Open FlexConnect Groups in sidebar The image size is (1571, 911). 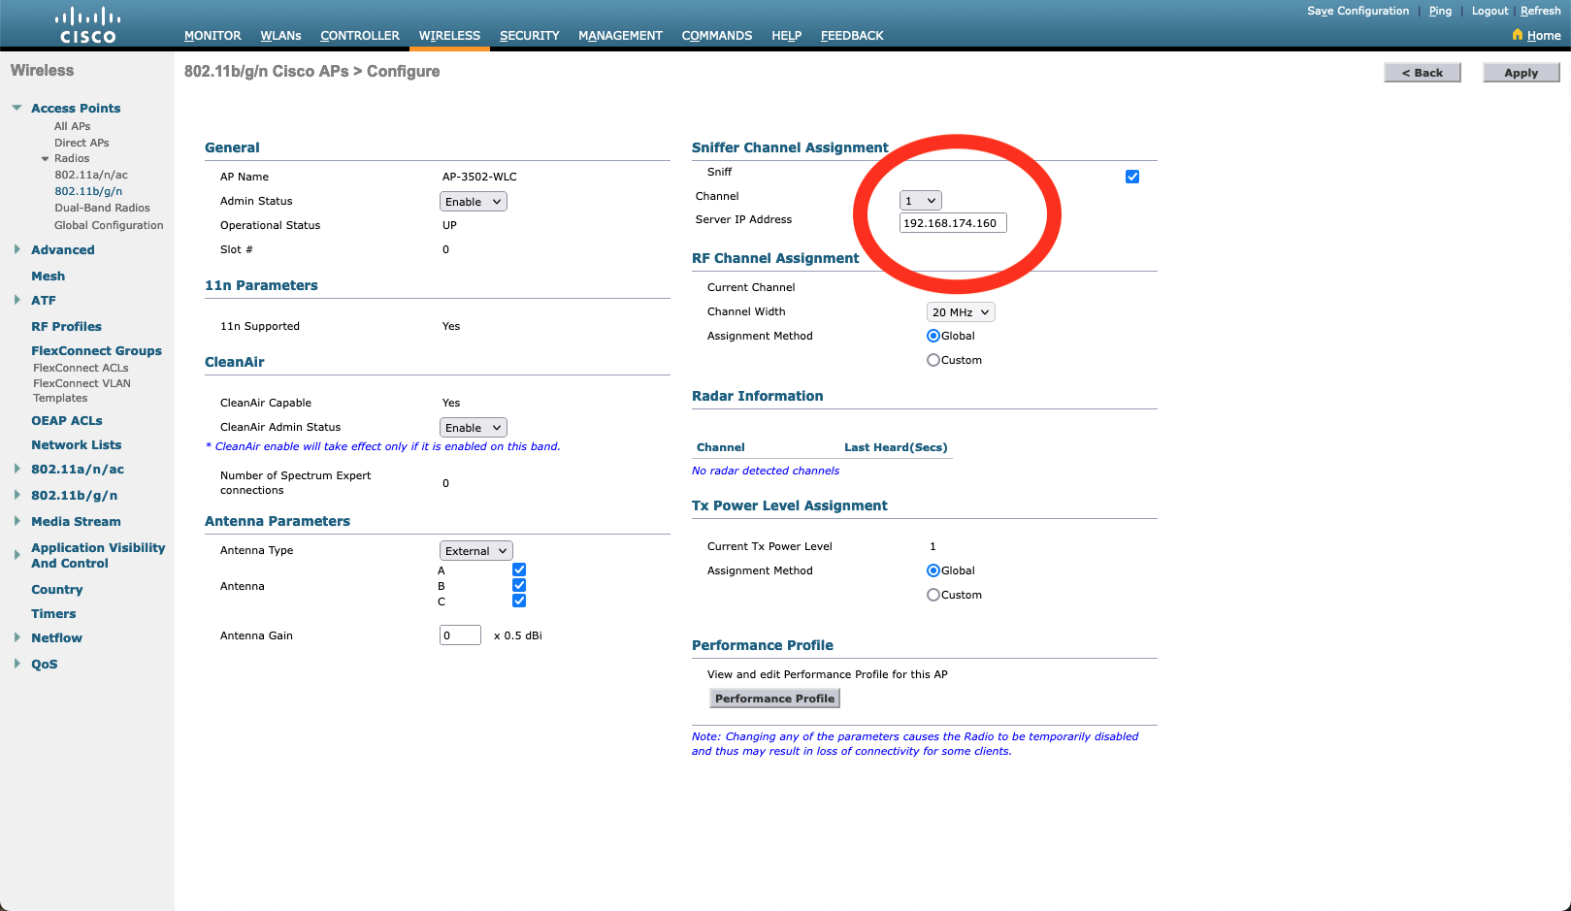point(96,350)
